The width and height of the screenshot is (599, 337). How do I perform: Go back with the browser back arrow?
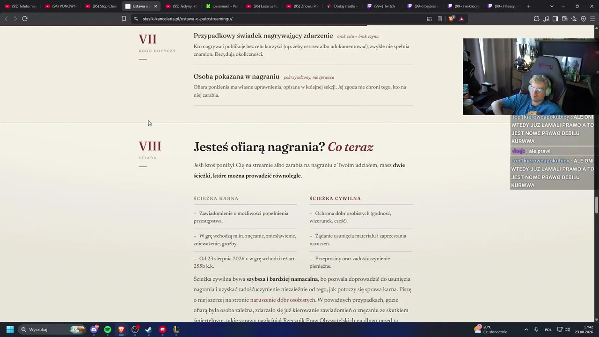[6, 19]
